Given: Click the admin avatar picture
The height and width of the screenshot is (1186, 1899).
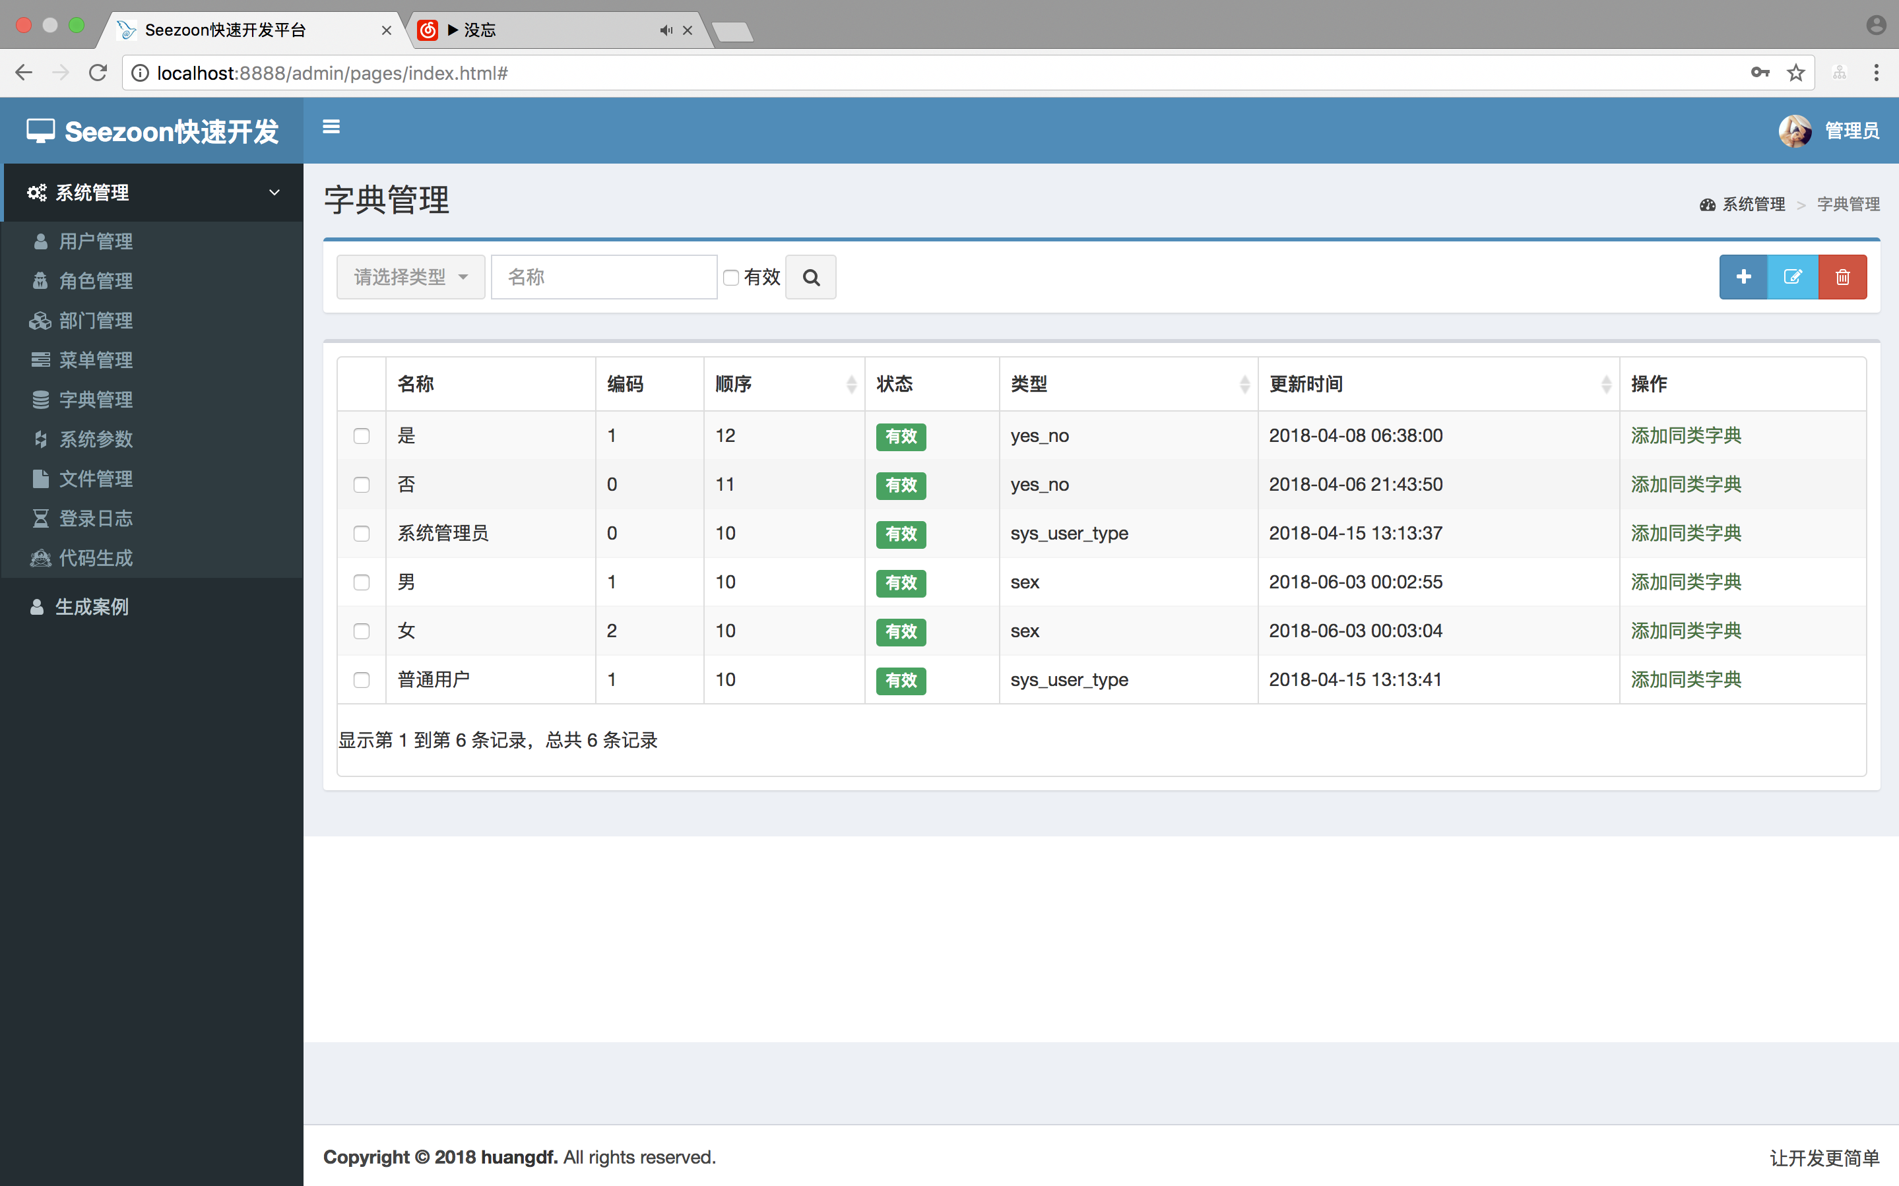Looking at the screenshot, I should pyautogui.click(x=1795, y=131).
